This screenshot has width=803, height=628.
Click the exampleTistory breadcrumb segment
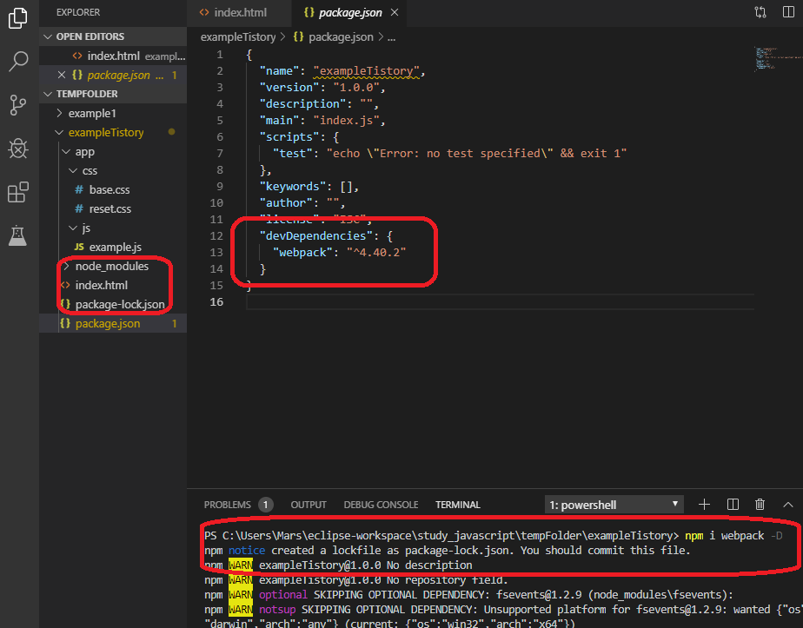click(238, 36)
